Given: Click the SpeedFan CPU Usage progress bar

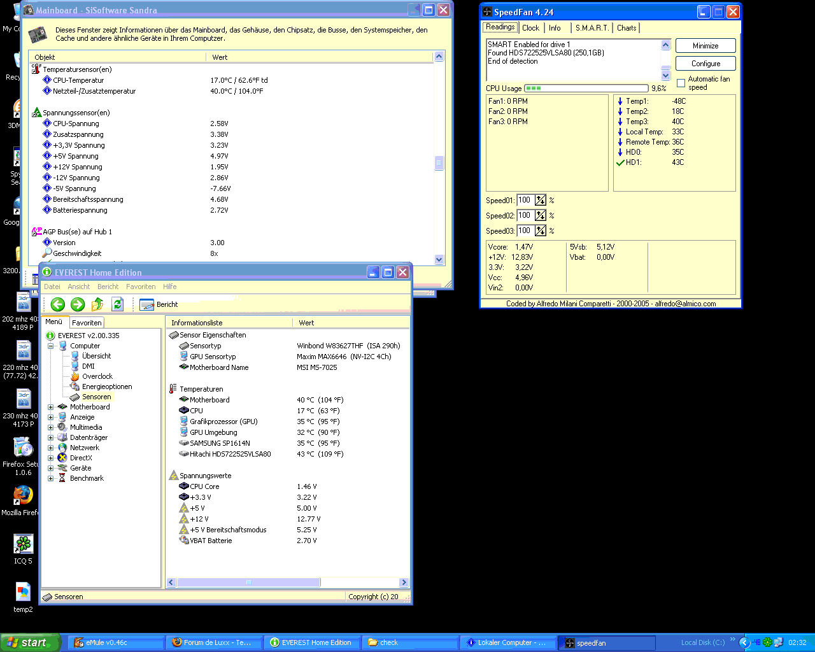Looking at the screenshot, I should click(x=586, y=89).
